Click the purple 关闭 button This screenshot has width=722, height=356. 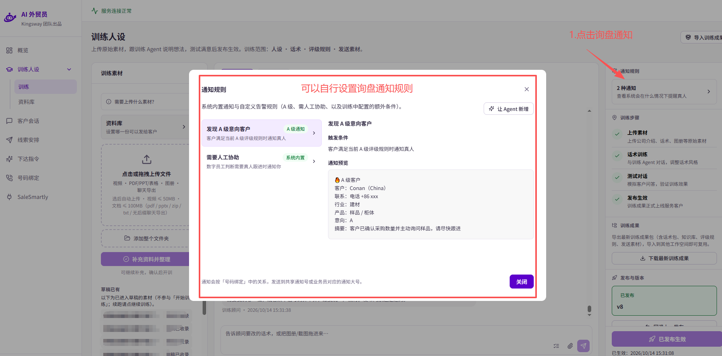pyautogui.click(x=521, y=282)
